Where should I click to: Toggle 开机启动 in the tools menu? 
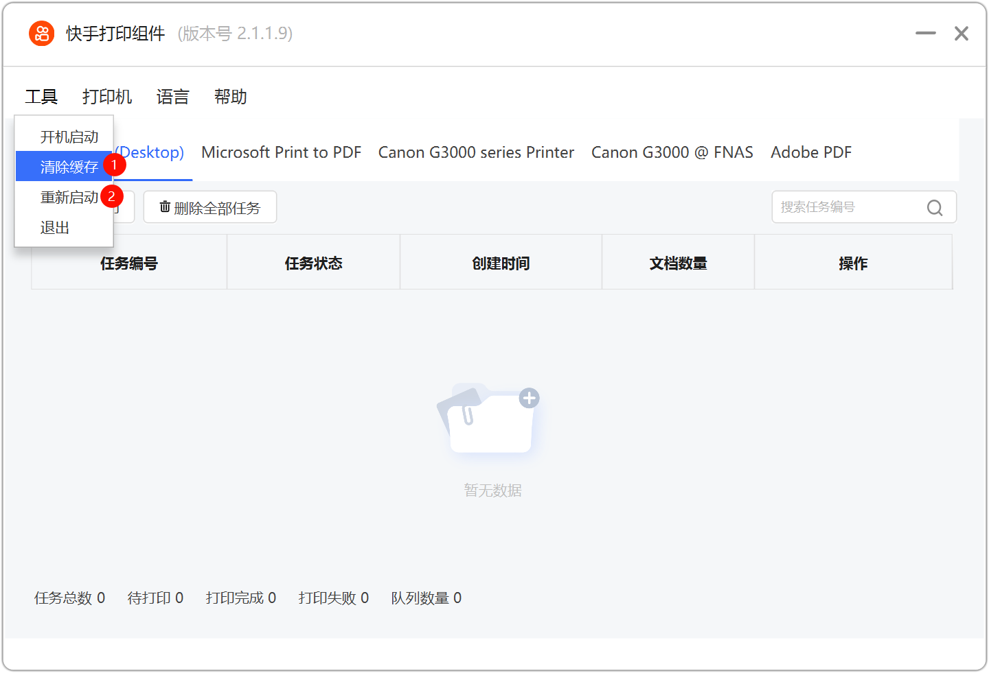tap(69, 137)
